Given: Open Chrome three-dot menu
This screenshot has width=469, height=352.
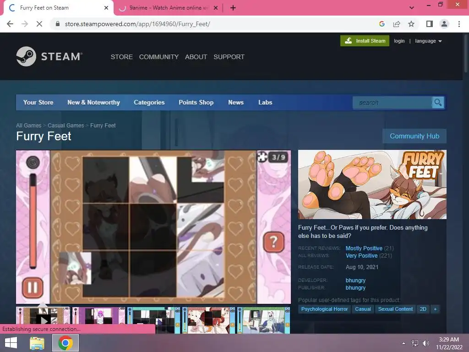Looking at the screenshot, I should tap(459, 24).
